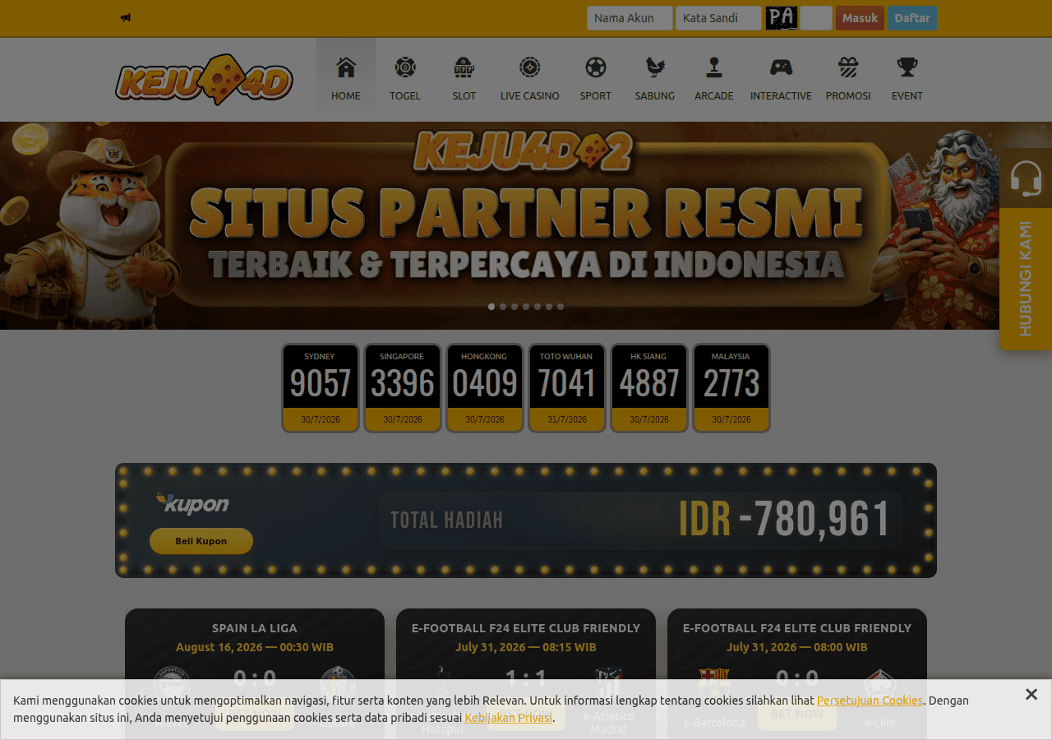1052x740 pixels.
Task: Open the HK Siang 4887 result card
Action: tap(649, 388)
